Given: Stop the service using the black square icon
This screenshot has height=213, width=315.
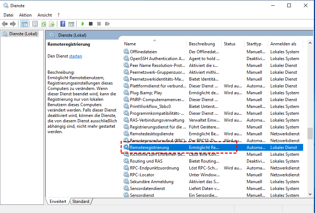Looking at the screenshot, I should [91, 24].
